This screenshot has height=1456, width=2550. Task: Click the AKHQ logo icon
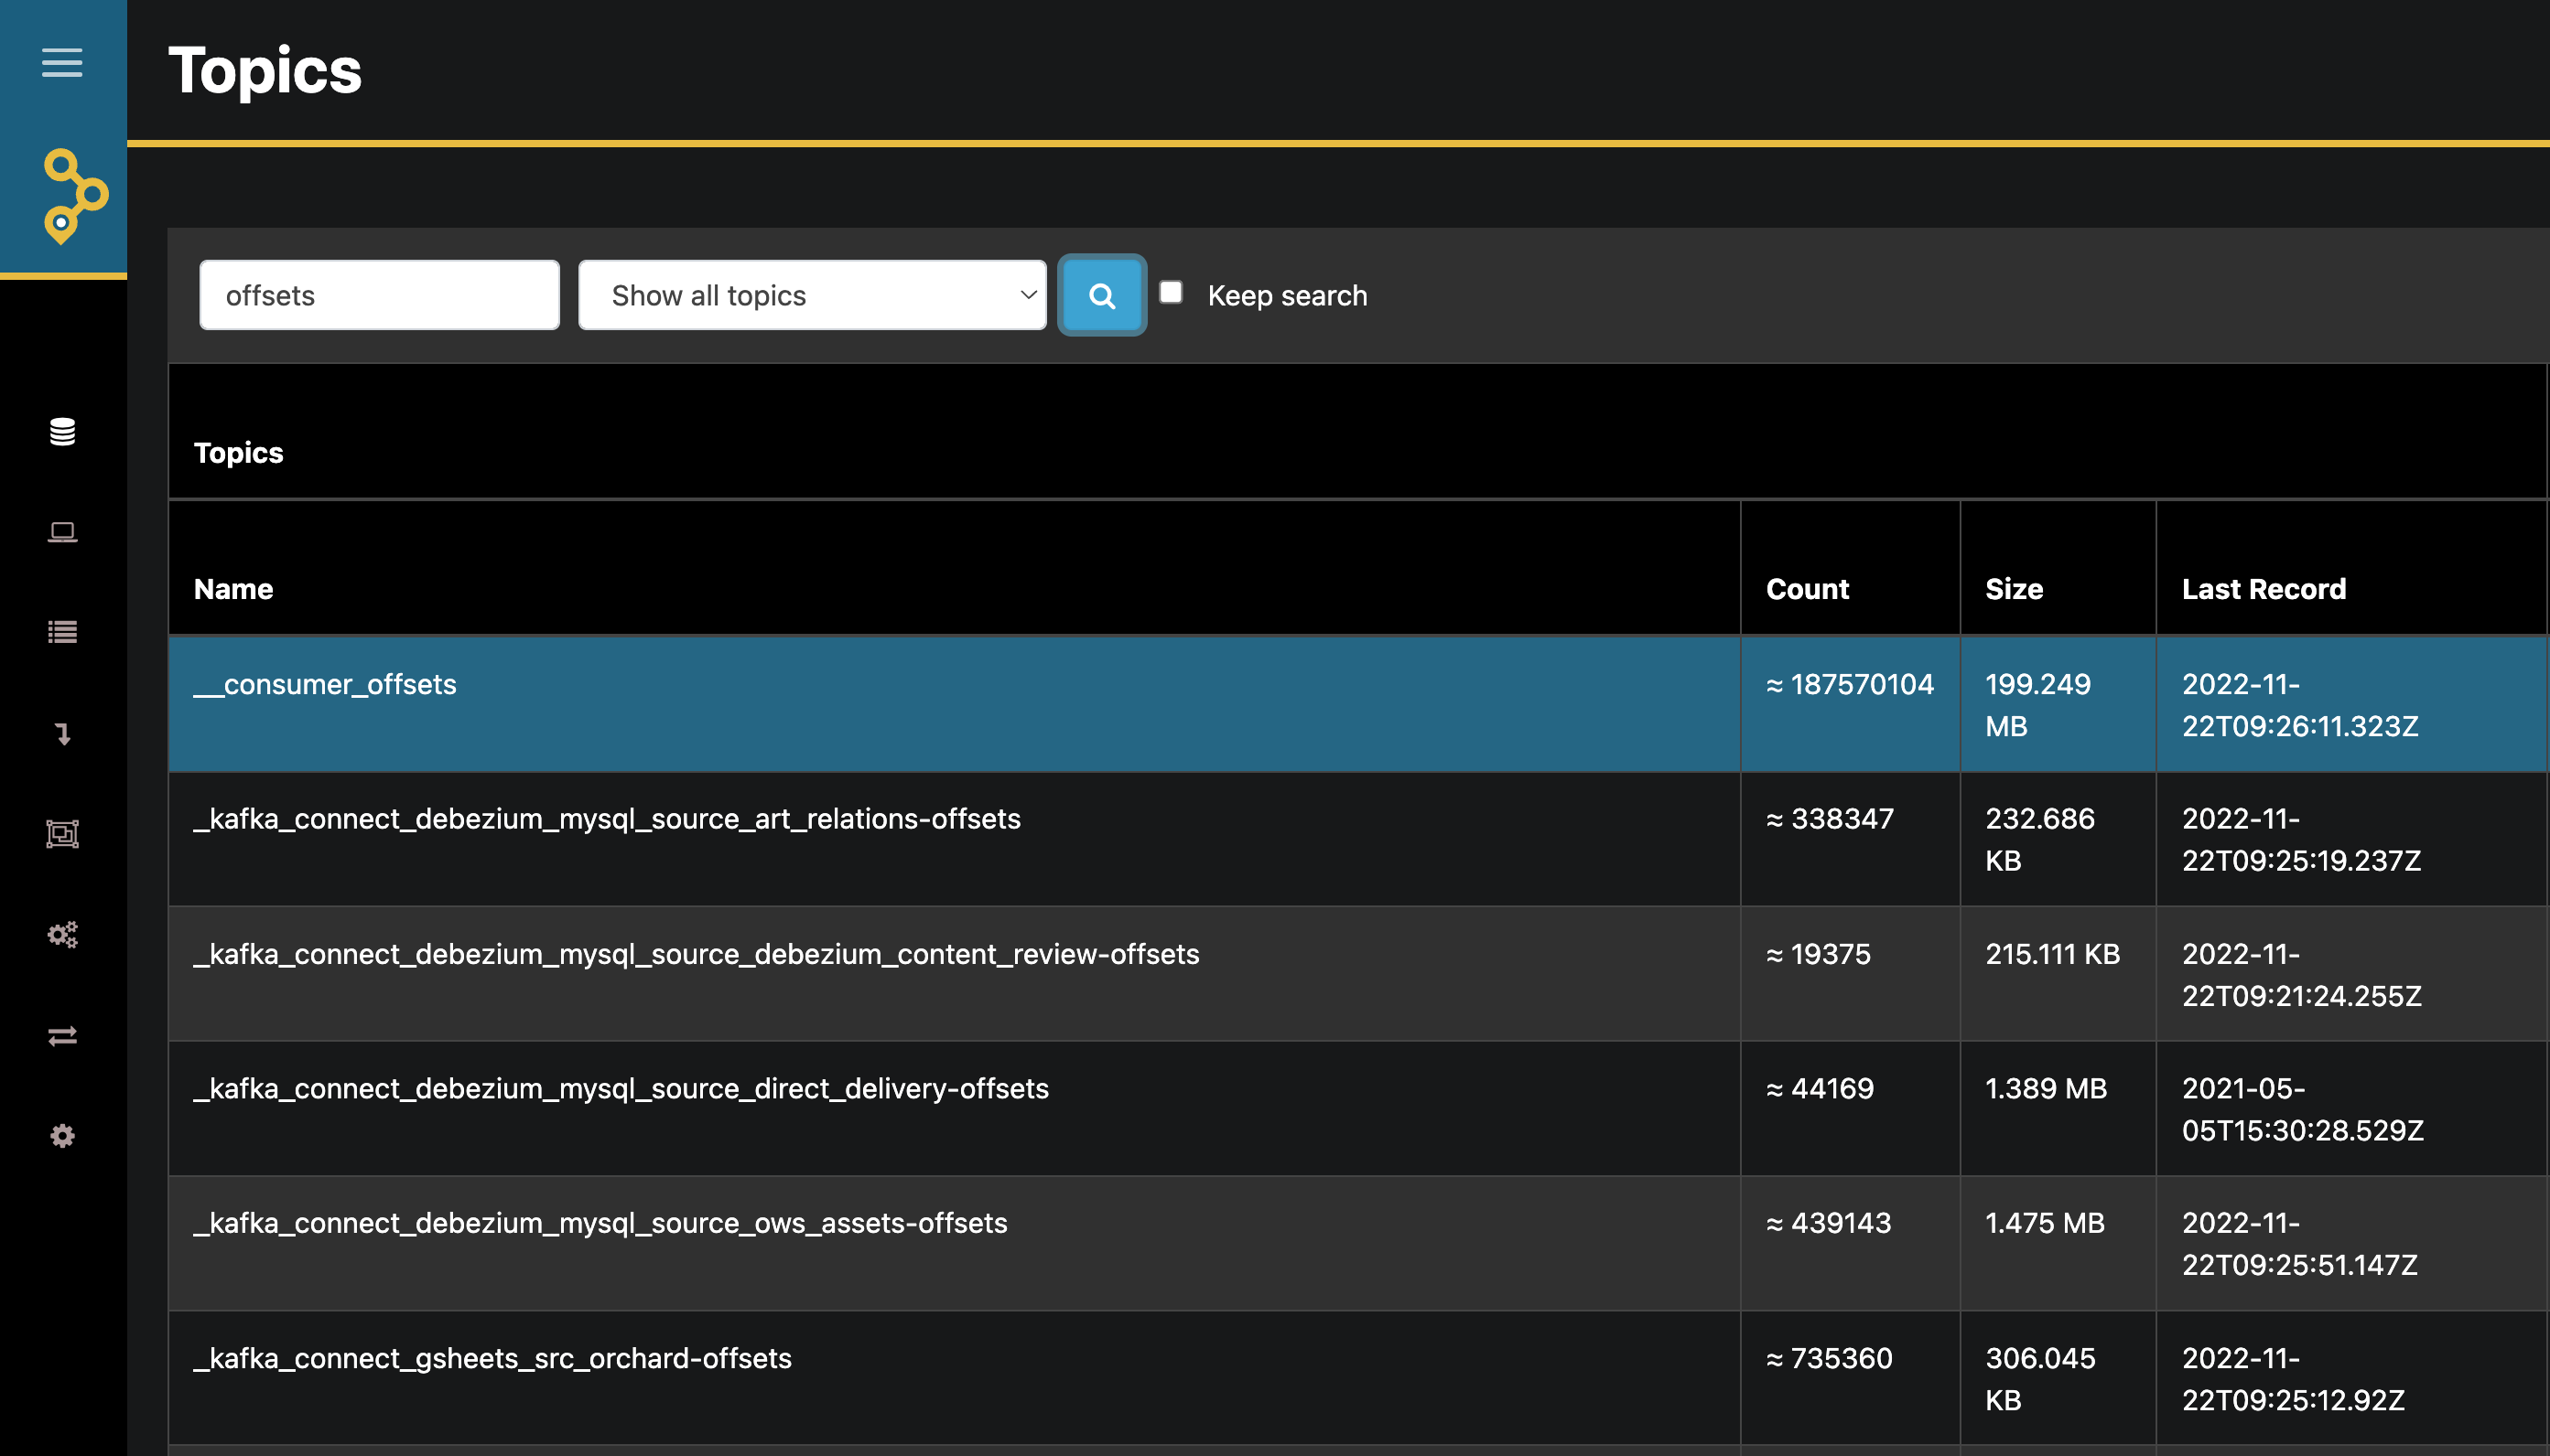[x=75, y=196]
